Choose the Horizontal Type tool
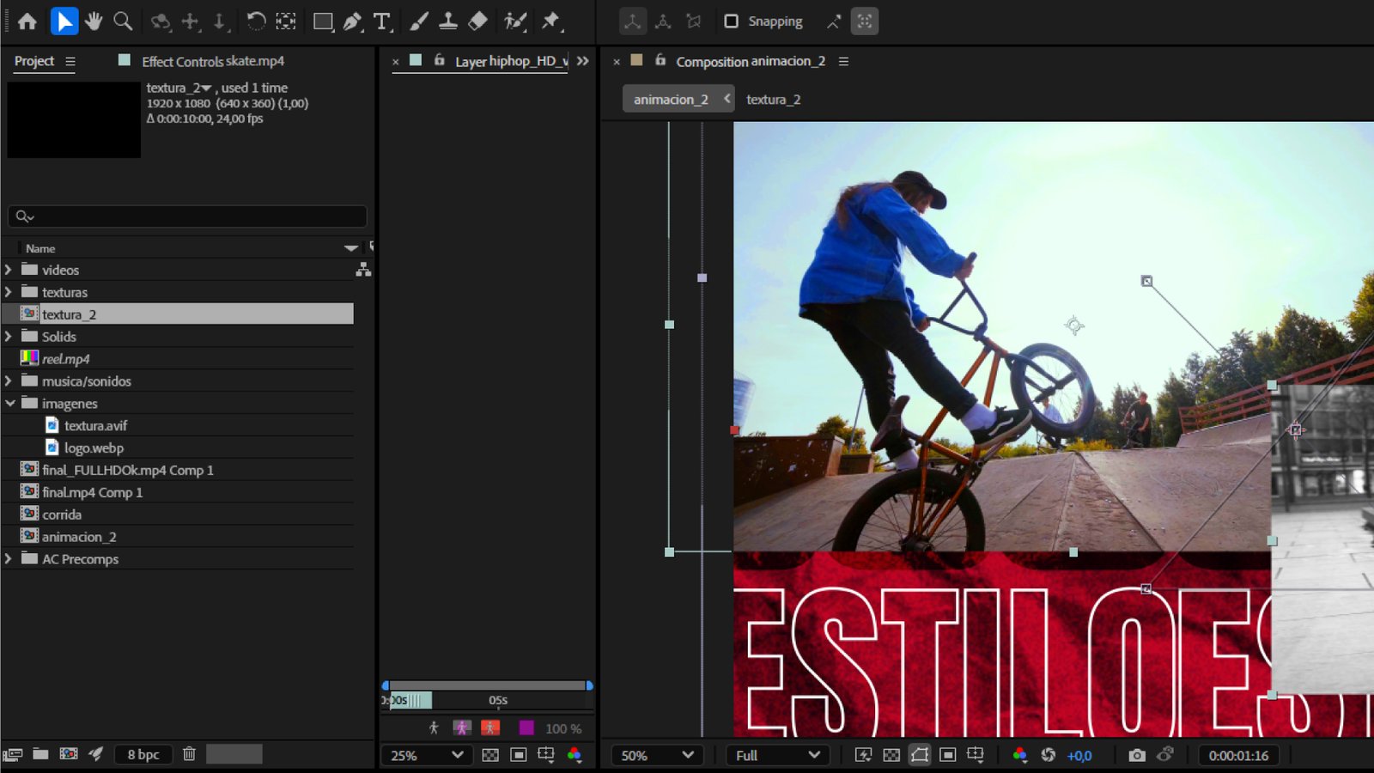This screenshot has height=773, width=1374. click(382, 21)
